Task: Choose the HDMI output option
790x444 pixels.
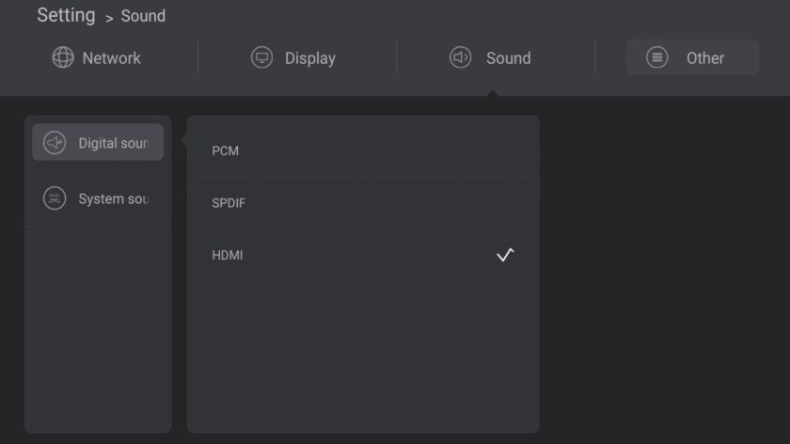Action: pyautogui.click(x=363, y=255)
